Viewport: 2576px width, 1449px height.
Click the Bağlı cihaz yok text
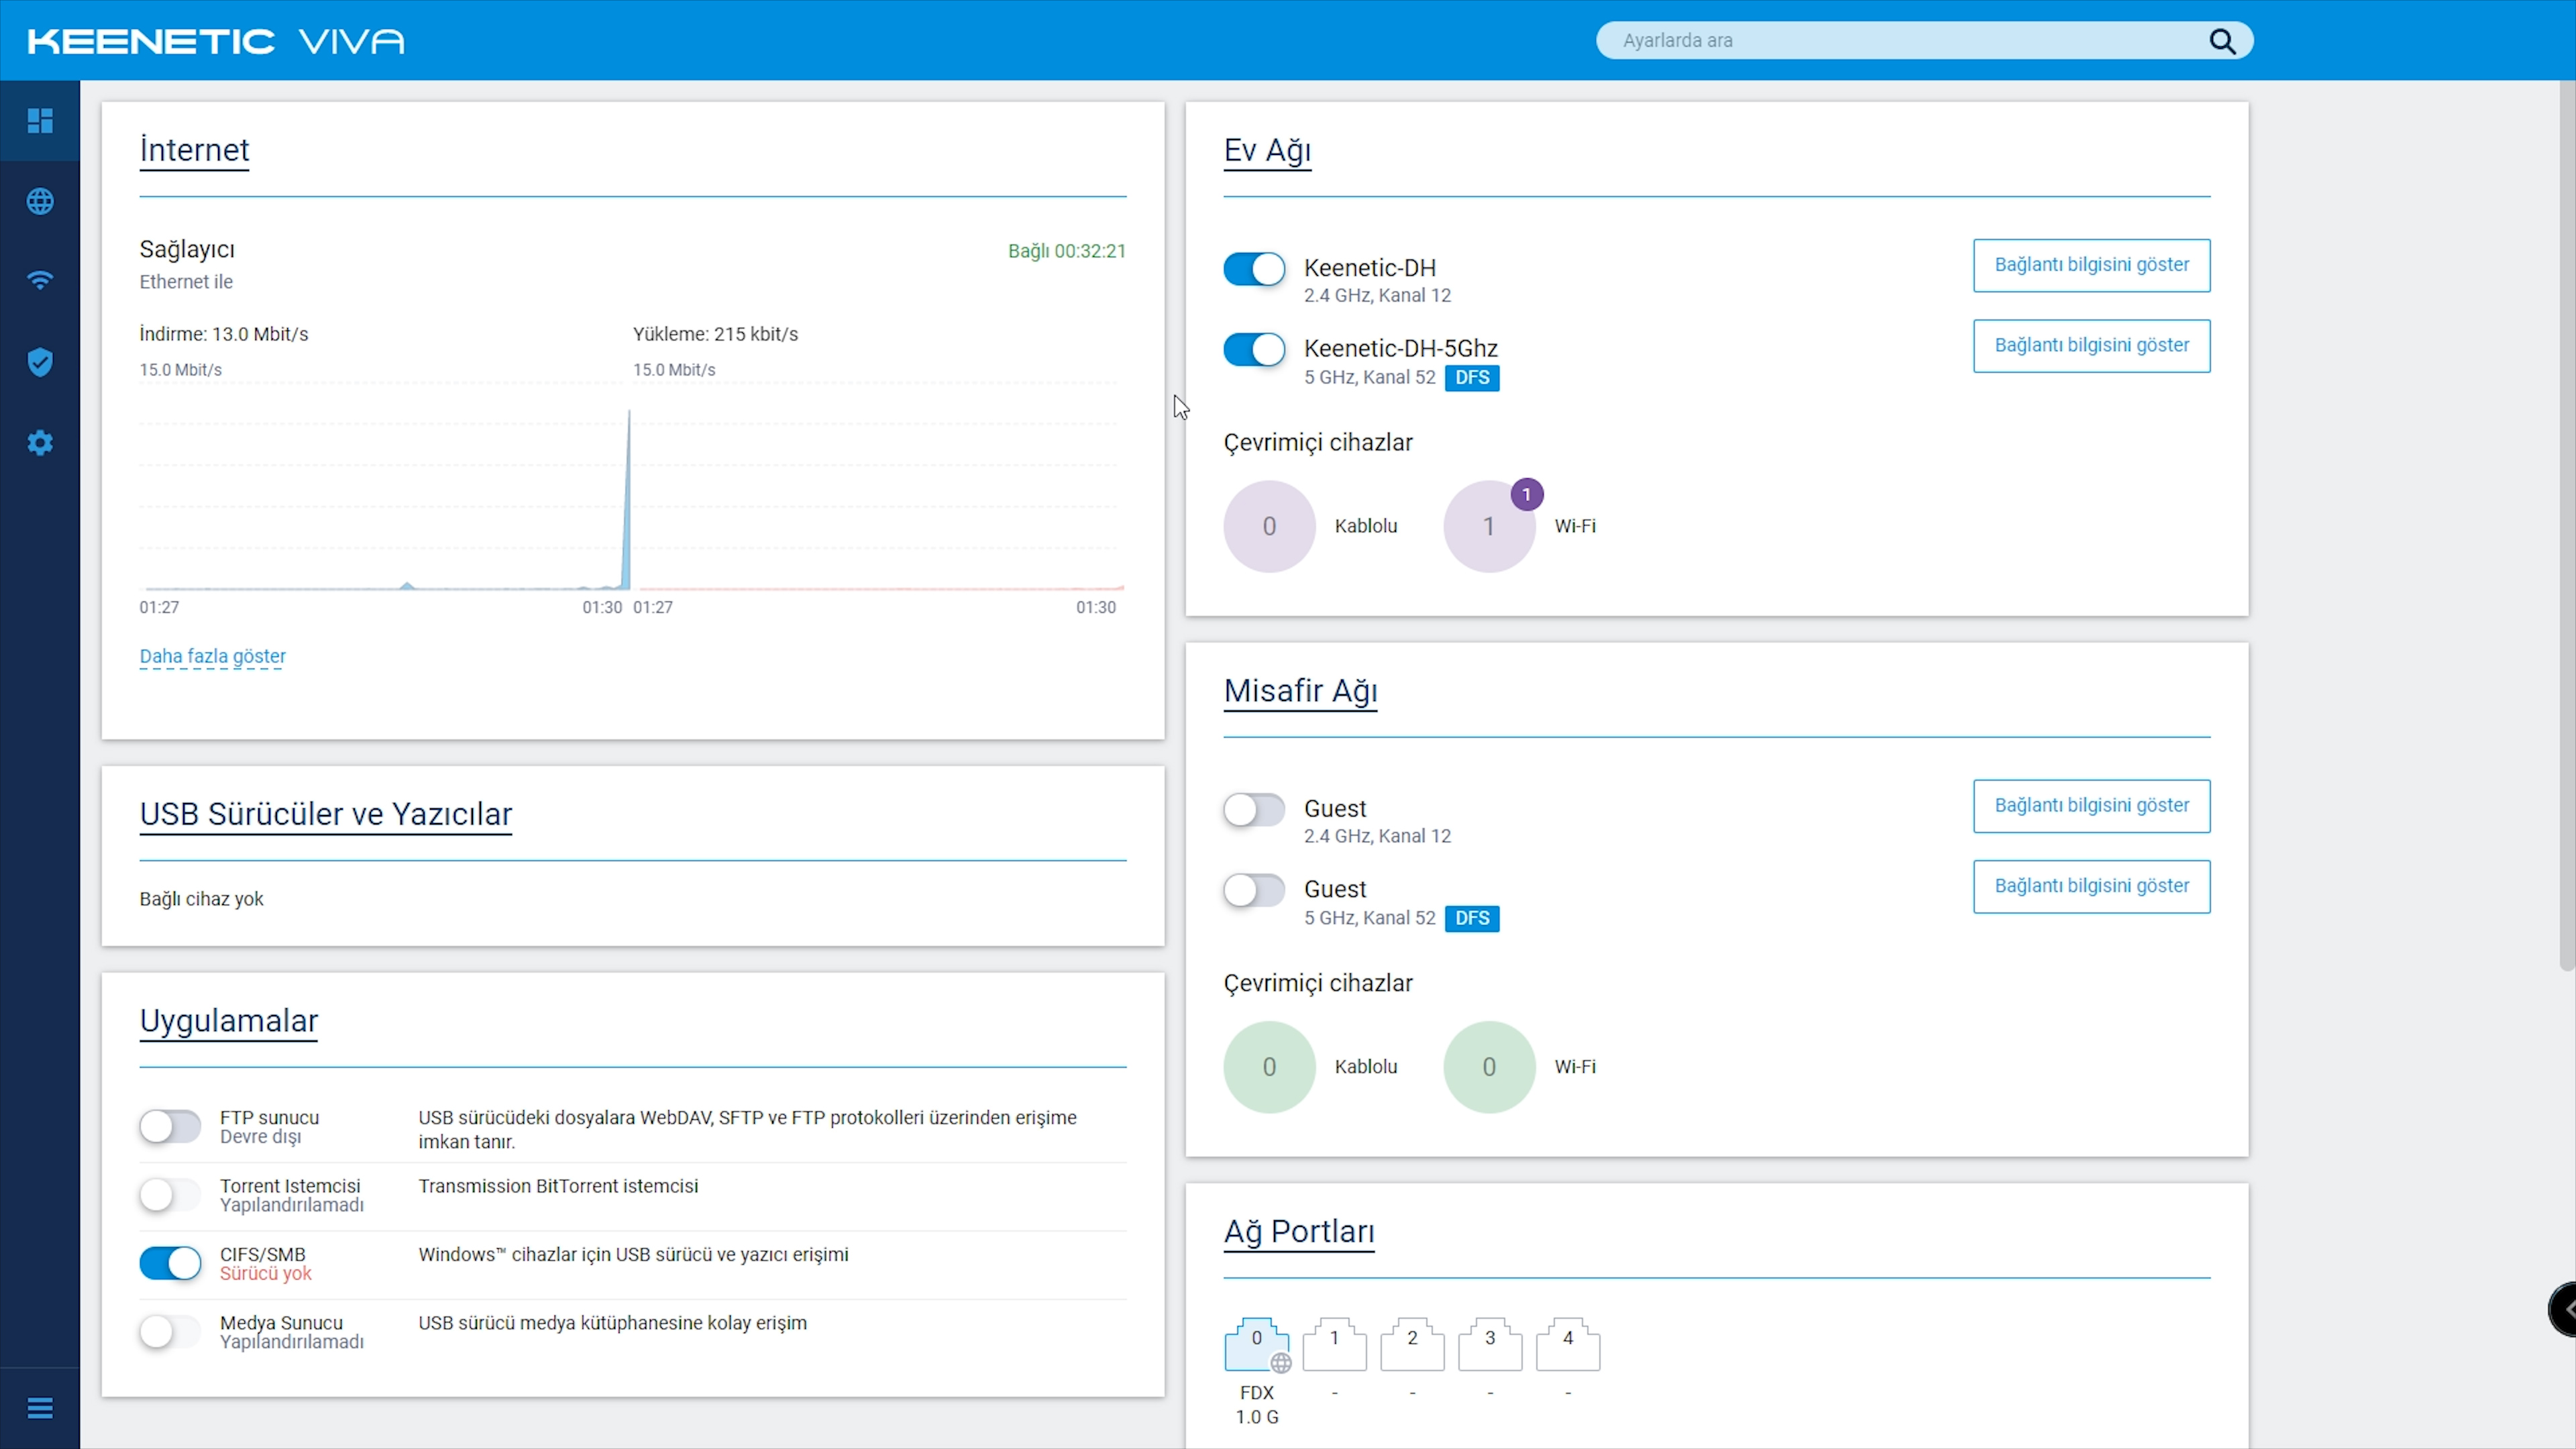(201, 899)
